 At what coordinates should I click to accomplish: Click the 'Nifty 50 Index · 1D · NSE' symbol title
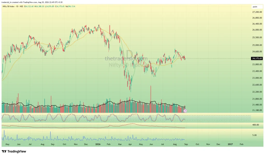13,6
